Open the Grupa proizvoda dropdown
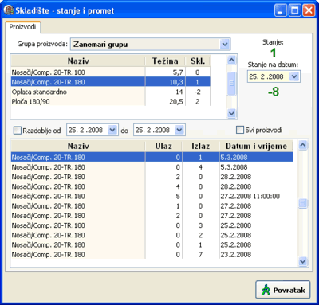The width and height of the screenshot is (319, 305). (x=225, y=44)
